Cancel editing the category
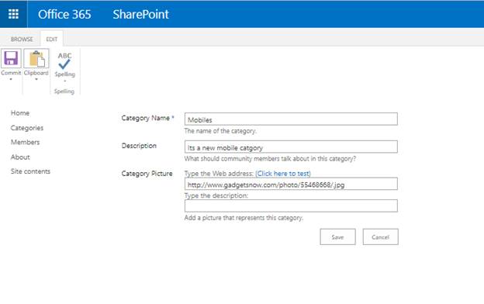The image size is (484, 304). tap(381, 237)
